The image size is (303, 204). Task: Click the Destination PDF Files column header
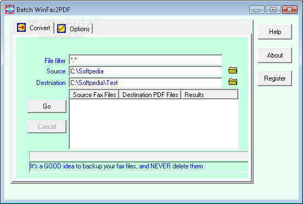click(150, 95)
